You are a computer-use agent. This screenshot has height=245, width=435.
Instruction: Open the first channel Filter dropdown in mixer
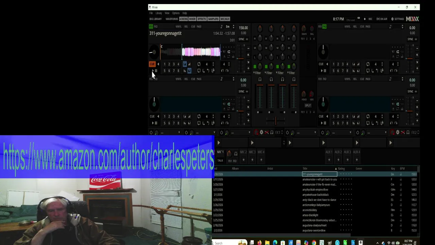point(257,73)
